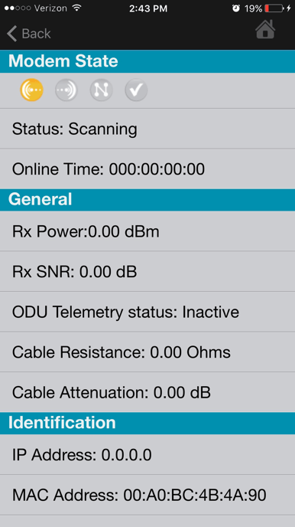
Task: Select ODU Telemetry status row
Action: click(147, 312)
